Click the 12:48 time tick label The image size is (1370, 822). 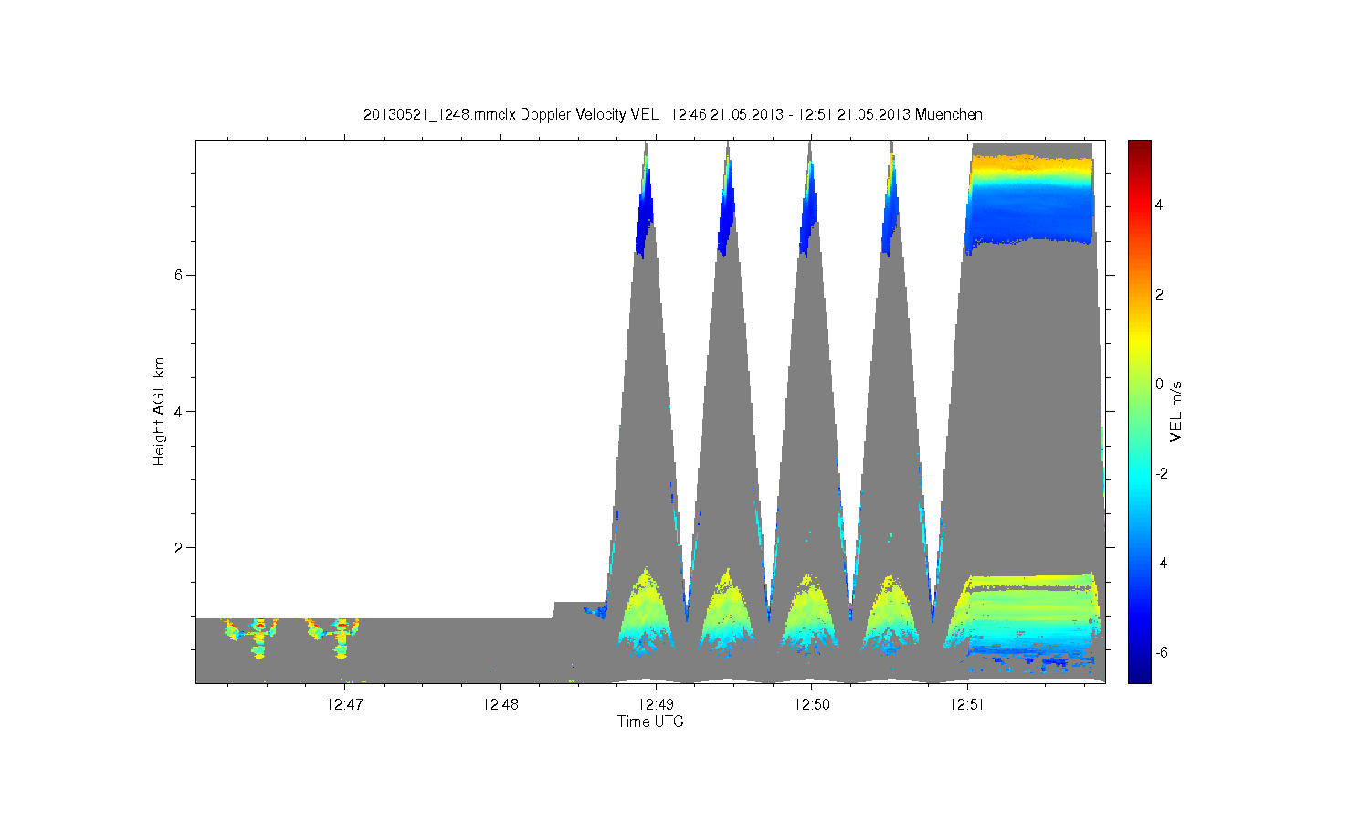click(x=500, y=704)
